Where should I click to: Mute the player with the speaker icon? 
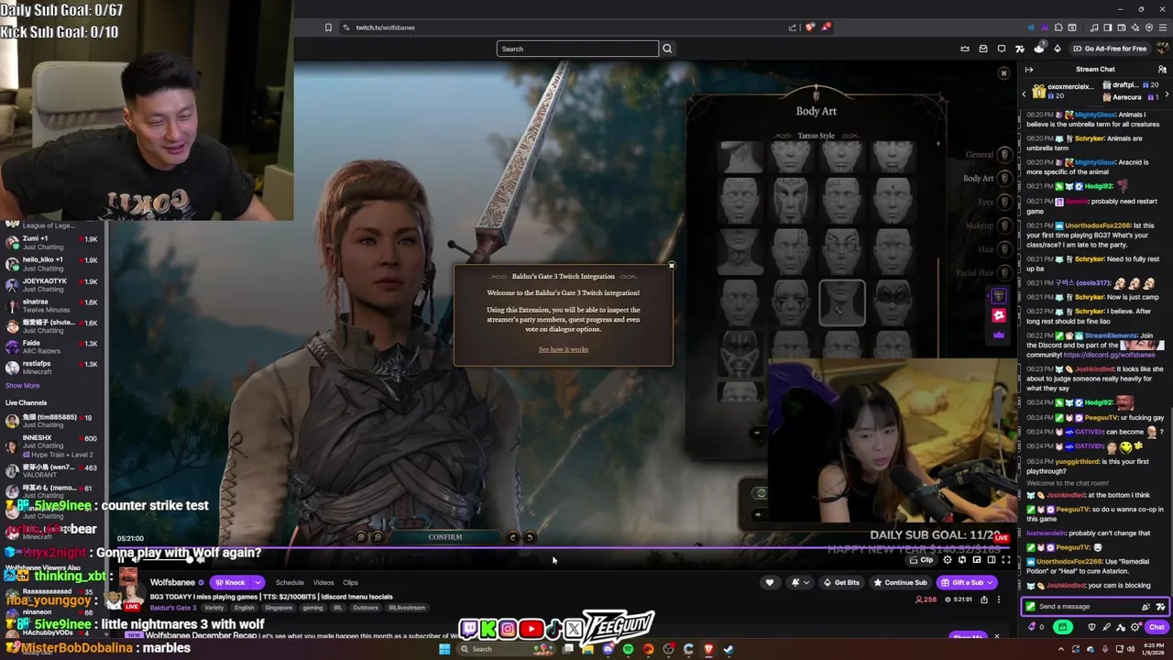[136, 560]
